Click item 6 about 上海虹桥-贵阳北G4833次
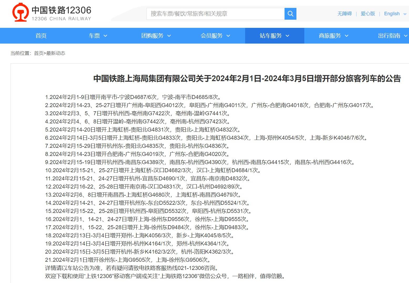This screenshot has height=283, width=409. coord(206,138)
